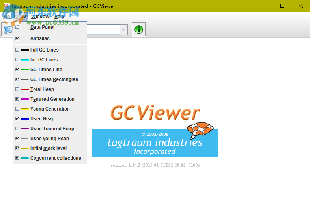Click the recent files combo box field
The width and height of the screenshot is (310, 220).
[103, 30]
